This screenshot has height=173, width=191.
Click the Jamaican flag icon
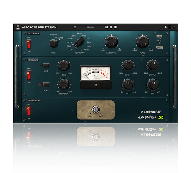pyautogui.click(x=161, y=117)
